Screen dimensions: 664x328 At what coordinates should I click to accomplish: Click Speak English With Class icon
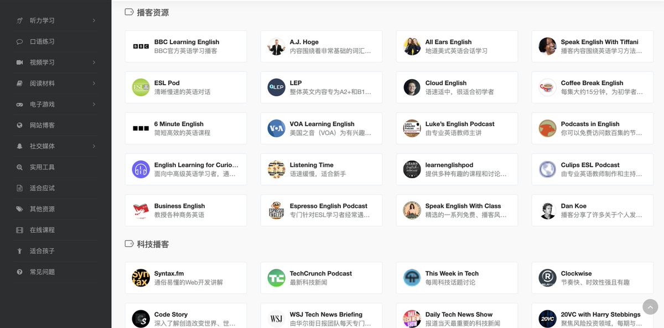[412, 210]
